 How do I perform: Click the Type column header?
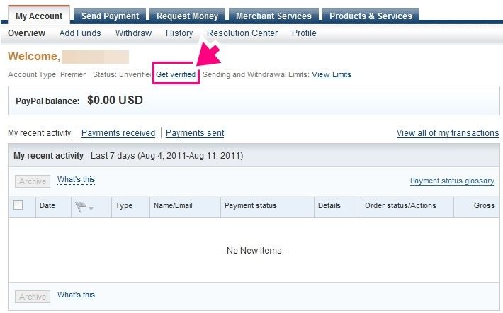point(124,205)
